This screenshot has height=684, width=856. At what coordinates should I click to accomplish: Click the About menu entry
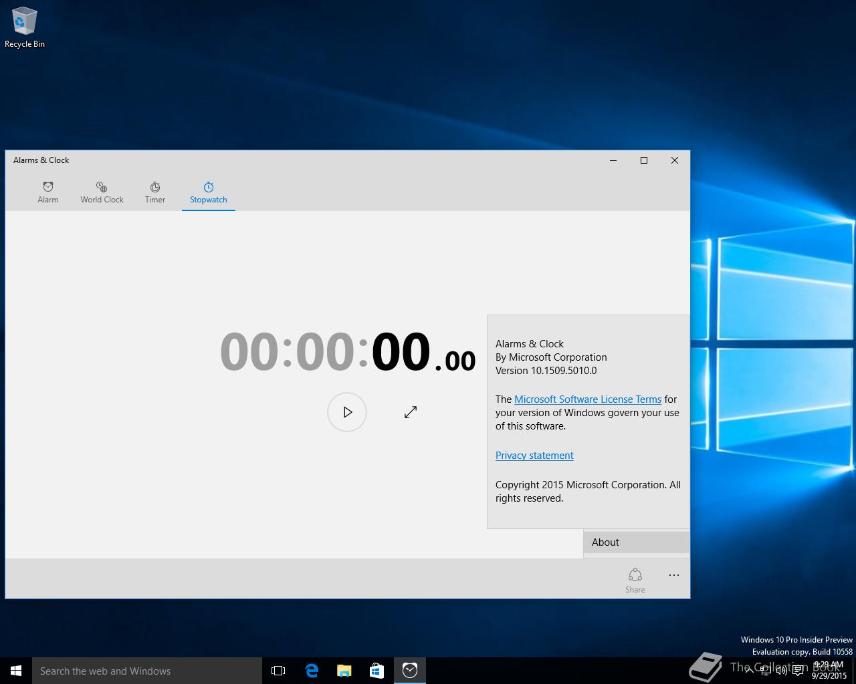pyautogui.click(x=637, y=542)
